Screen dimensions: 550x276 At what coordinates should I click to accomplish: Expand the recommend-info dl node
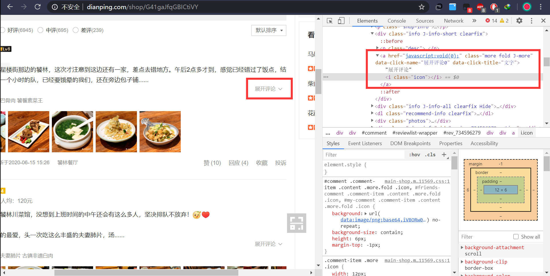pyautogui.click(x=372, y=113)
